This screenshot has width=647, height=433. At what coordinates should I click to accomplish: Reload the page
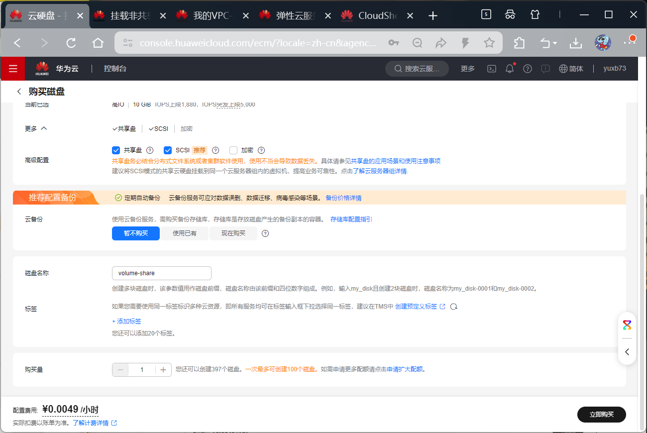point(71,43)
